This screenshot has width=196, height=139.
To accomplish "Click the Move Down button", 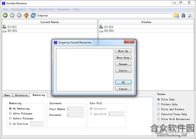I will click(x=123, y=58).
